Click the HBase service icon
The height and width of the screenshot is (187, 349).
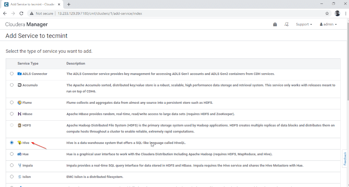tap(20, 114)
